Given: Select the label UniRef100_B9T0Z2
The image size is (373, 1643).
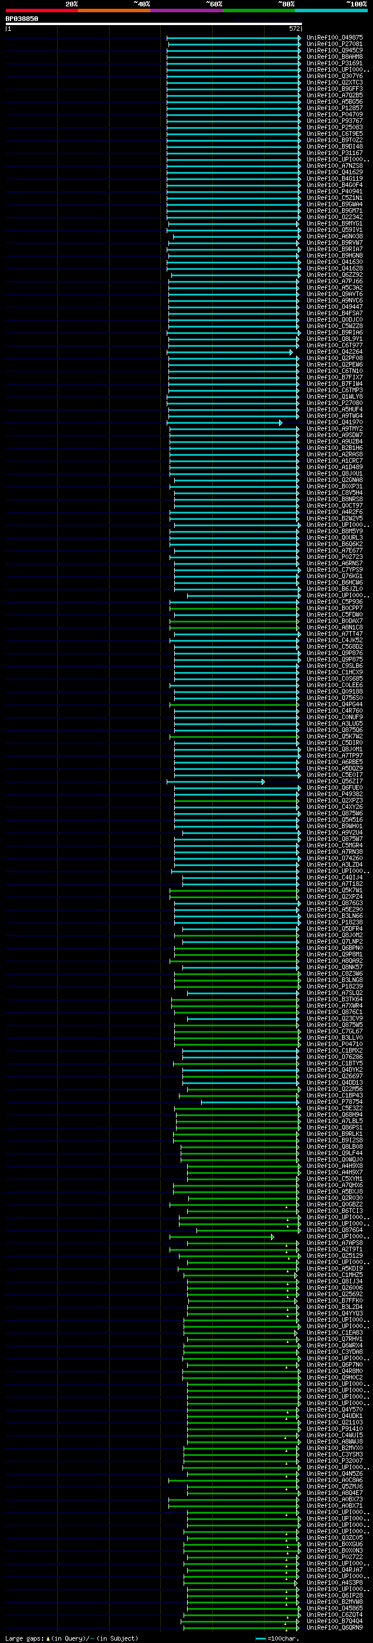Looking at the screenshot, I should click(x=334, y=140).
